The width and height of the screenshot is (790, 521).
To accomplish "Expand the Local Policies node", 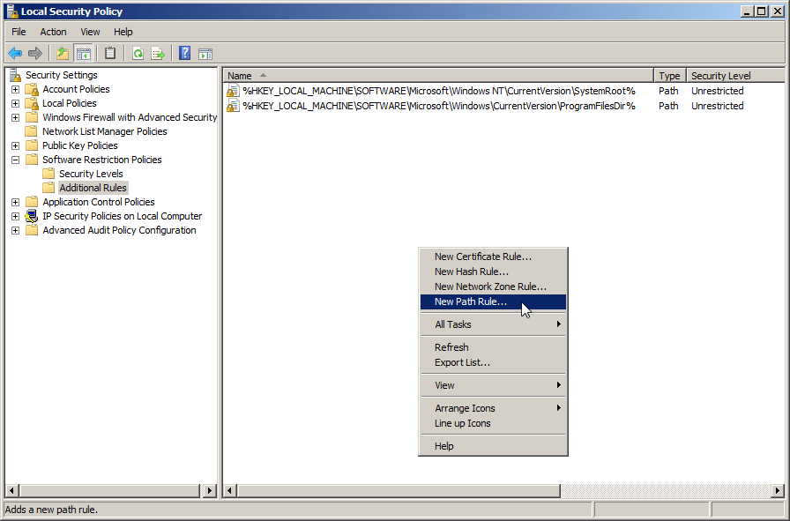I will (16, 103).
